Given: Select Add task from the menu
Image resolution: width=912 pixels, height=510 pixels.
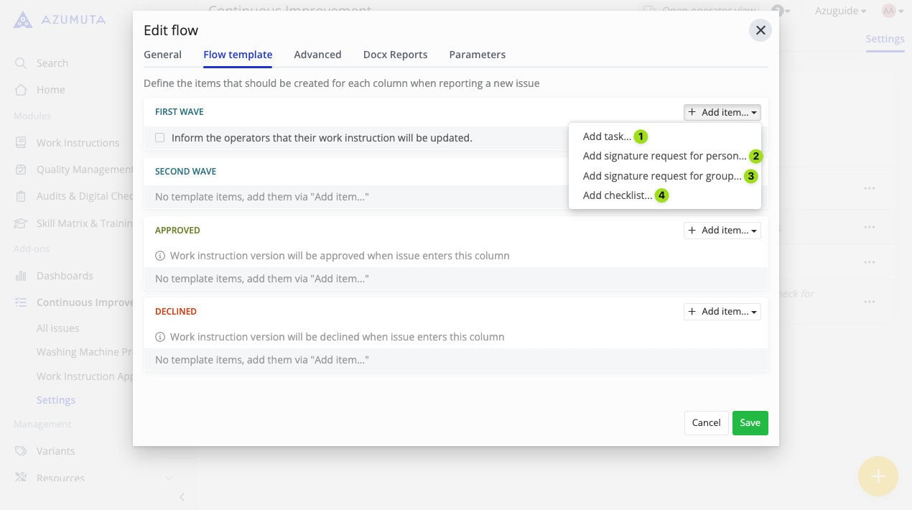Looking at the screenshot, I should coord(607,136).
